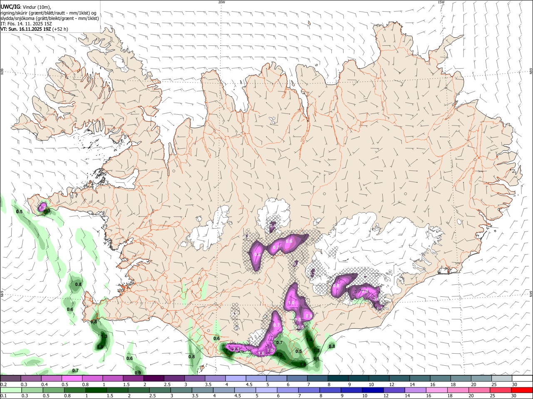
Task: Click the bright pink 0.5 swatch in the top legend row
Action: pos(72,378)
